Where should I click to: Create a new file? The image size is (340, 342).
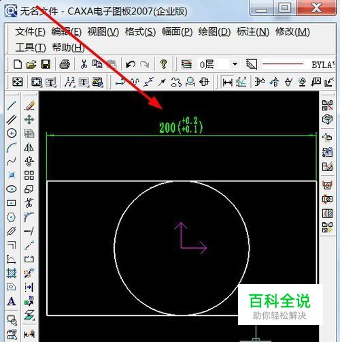pos(18,65)
